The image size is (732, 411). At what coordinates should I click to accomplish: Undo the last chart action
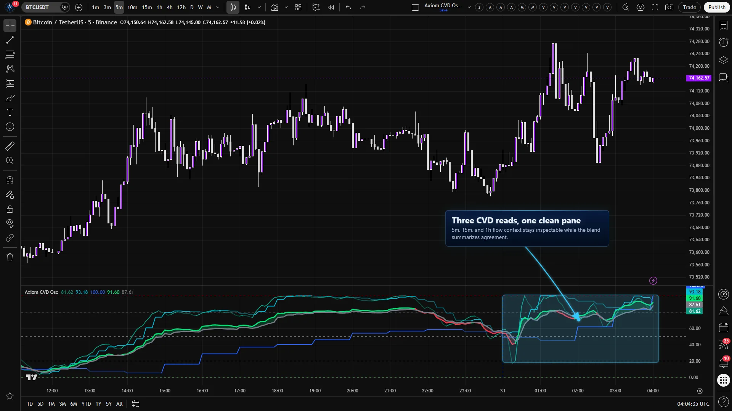[x=348, y=7]
